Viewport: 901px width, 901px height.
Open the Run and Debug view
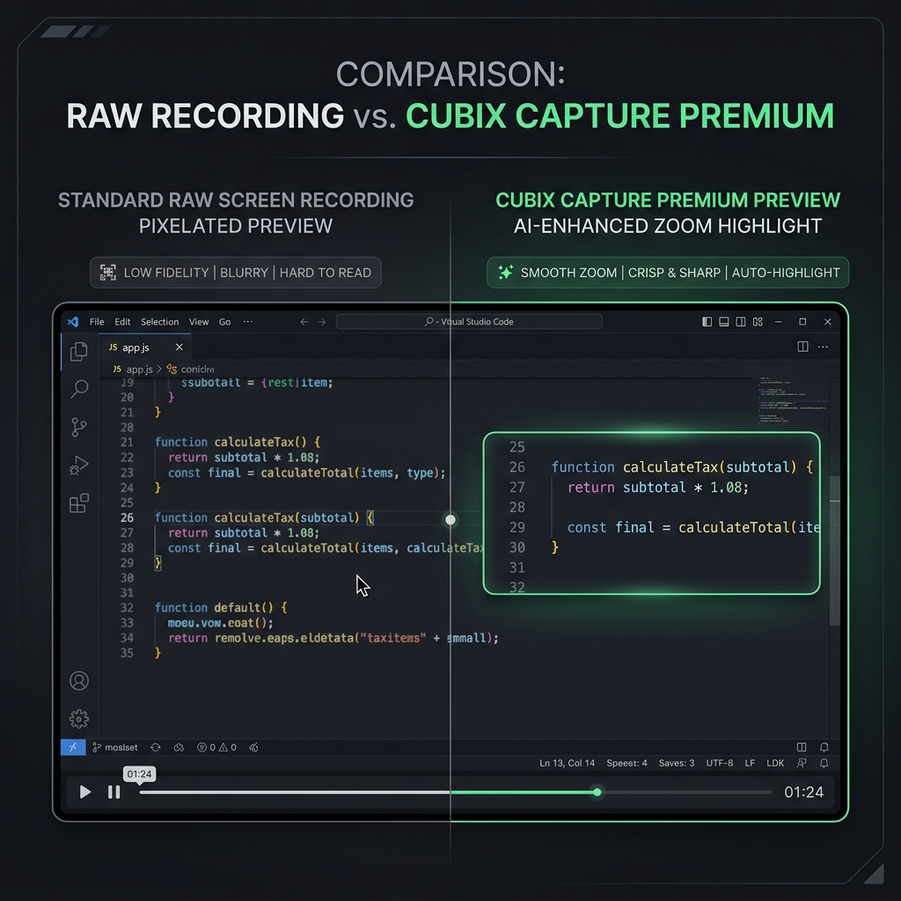click(78, 465)
